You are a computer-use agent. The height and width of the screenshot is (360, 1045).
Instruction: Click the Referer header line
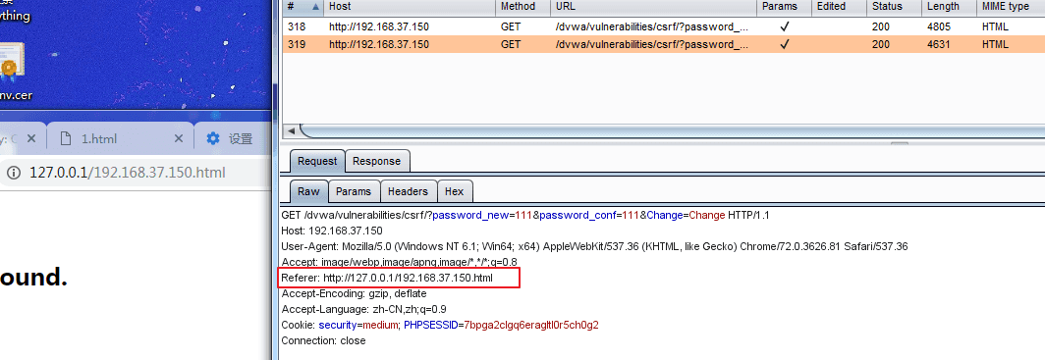click(x=387, y=279)
